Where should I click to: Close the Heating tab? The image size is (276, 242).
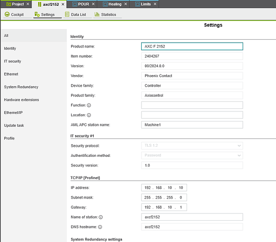126,4
